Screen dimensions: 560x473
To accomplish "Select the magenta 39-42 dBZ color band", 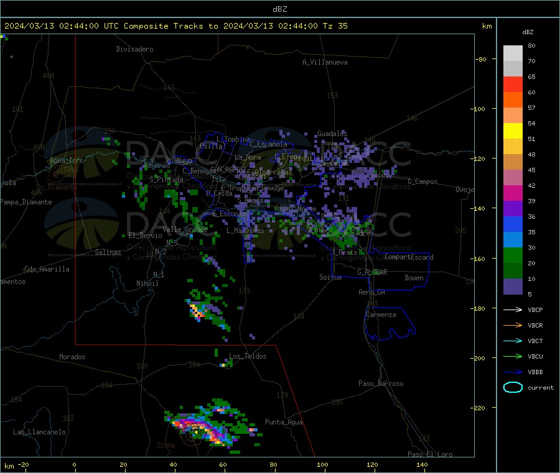I will click(513, 193).
